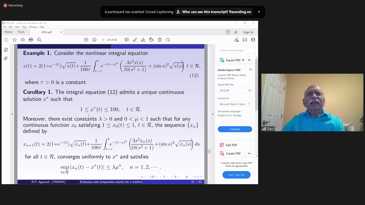The image size is (365, 205).
Task: Click the Search 'Extract Page' field
Action: 236,50
